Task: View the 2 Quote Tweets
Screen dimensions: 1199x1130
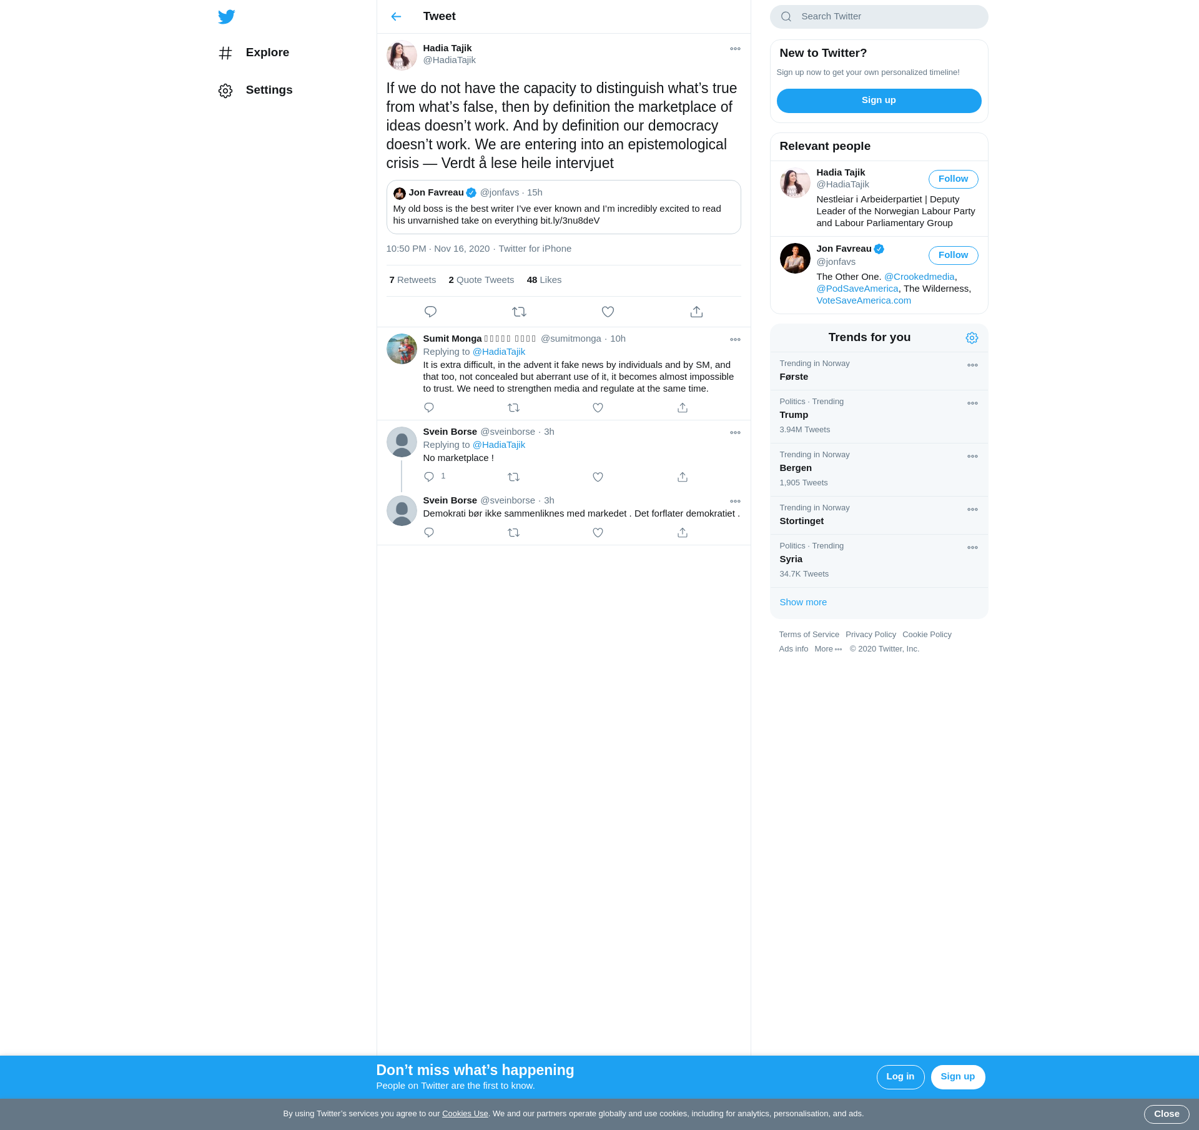Action: click(x=481, y=280)
